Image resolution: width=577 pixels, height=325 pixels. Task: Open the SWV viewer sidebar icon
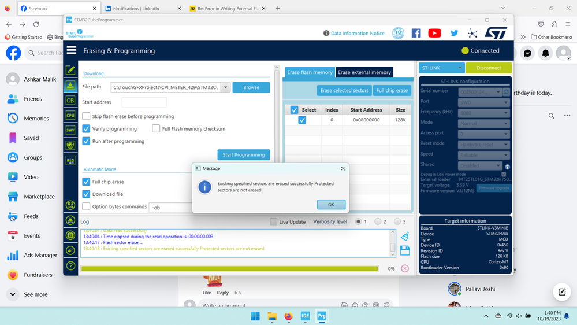(70, 130)
